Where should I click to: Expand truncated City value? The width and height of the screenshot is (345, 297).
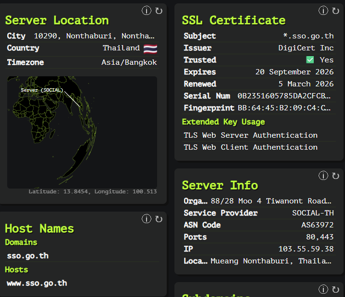coord(94,36)
